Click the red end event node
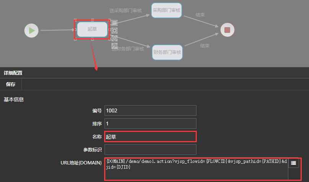The height and width of the screenshot is (182, 309). point(227,30)
